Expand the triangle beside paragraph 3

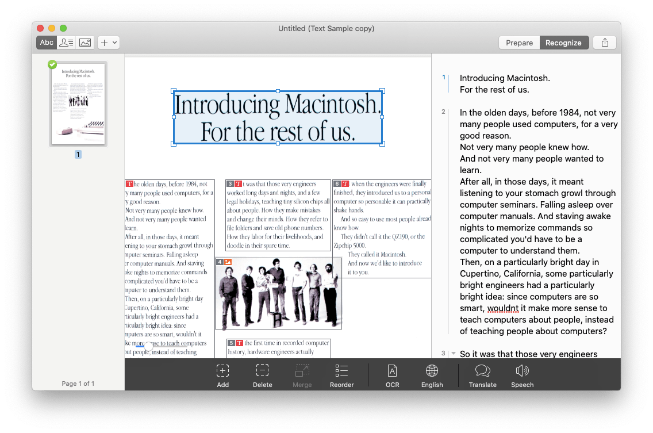tap(453, 354)
